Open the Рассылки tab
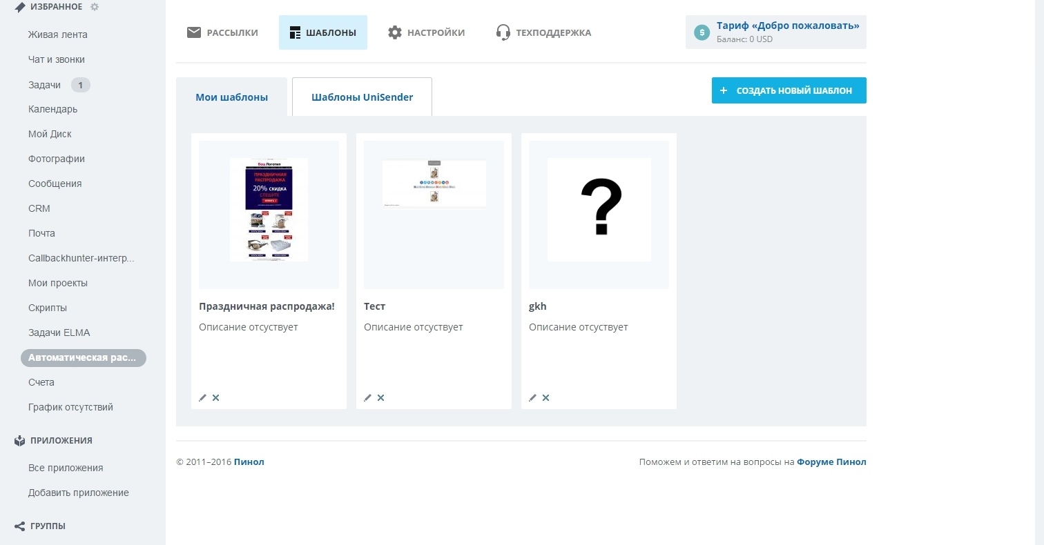The image size is (1044, 545). coord(223,32)
